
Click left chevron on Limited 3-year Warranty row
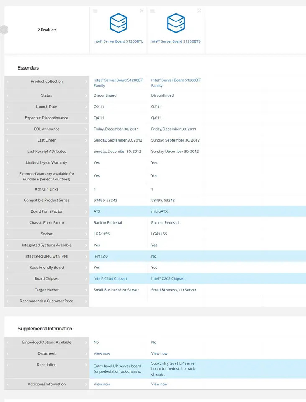tap(8, 163)
